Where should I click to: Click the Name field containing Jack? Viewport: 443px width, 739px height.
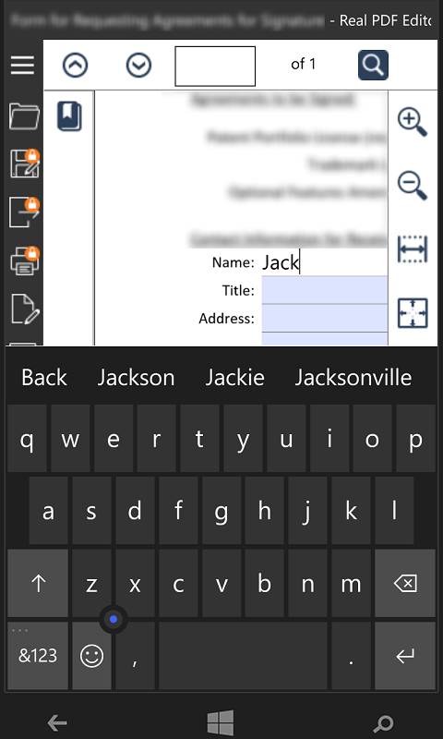(324, 262)
